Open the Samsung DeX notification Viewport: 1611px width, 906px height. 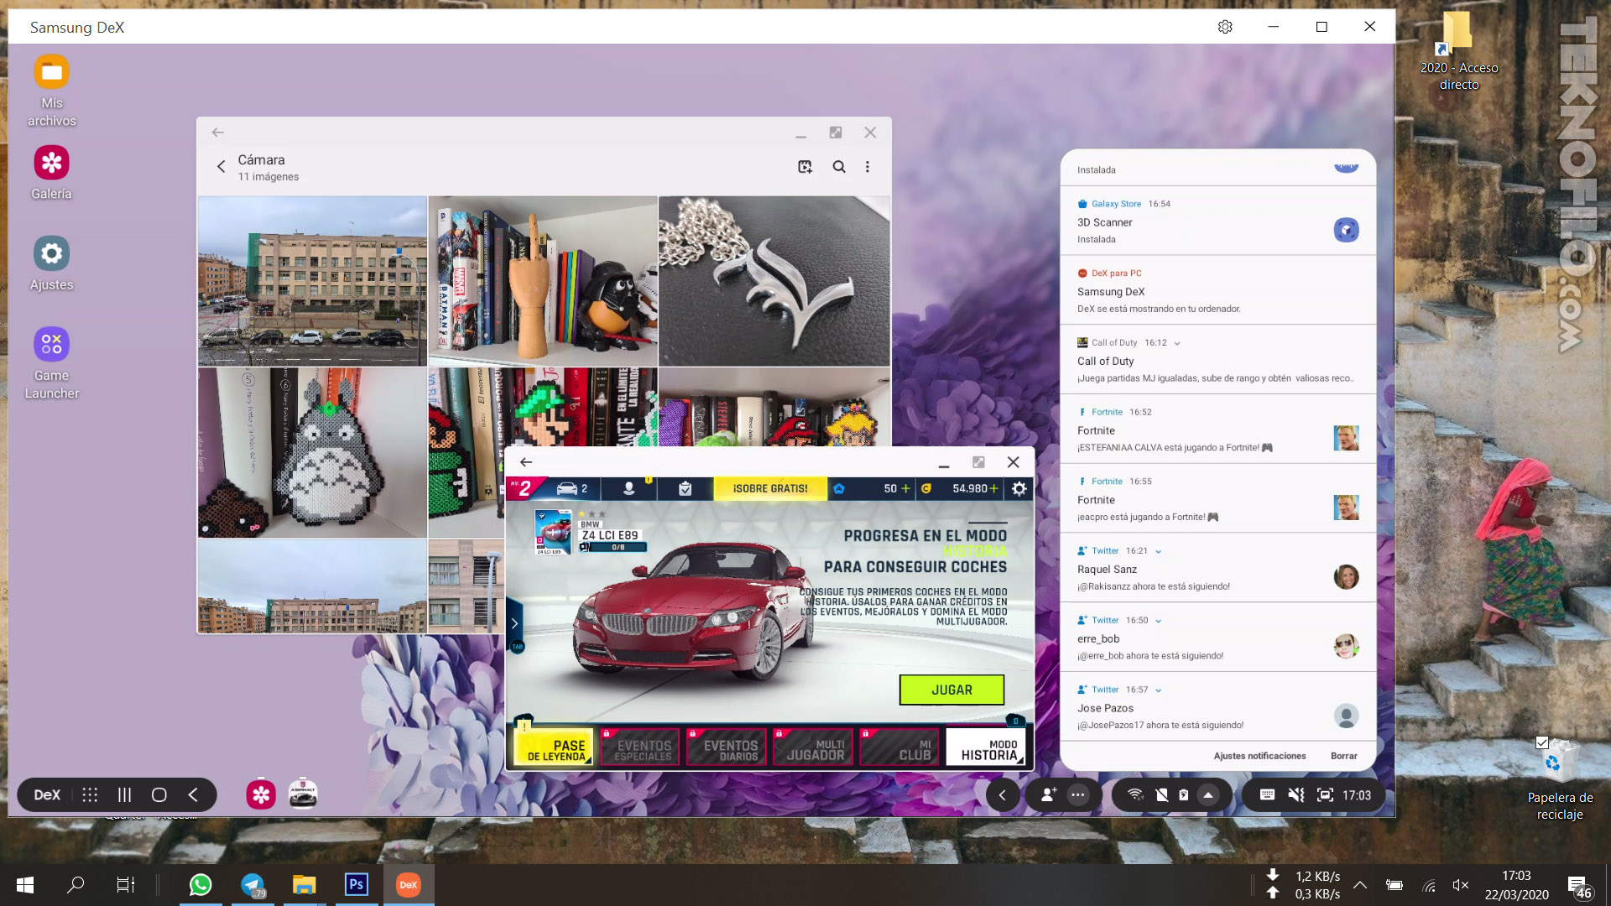pyautogui.click(x=1217, y=291)
